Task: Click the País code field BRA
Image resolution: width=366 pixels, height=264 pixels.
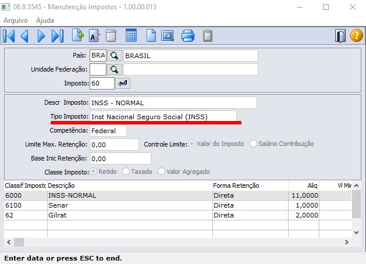Action: click(98, 55)
